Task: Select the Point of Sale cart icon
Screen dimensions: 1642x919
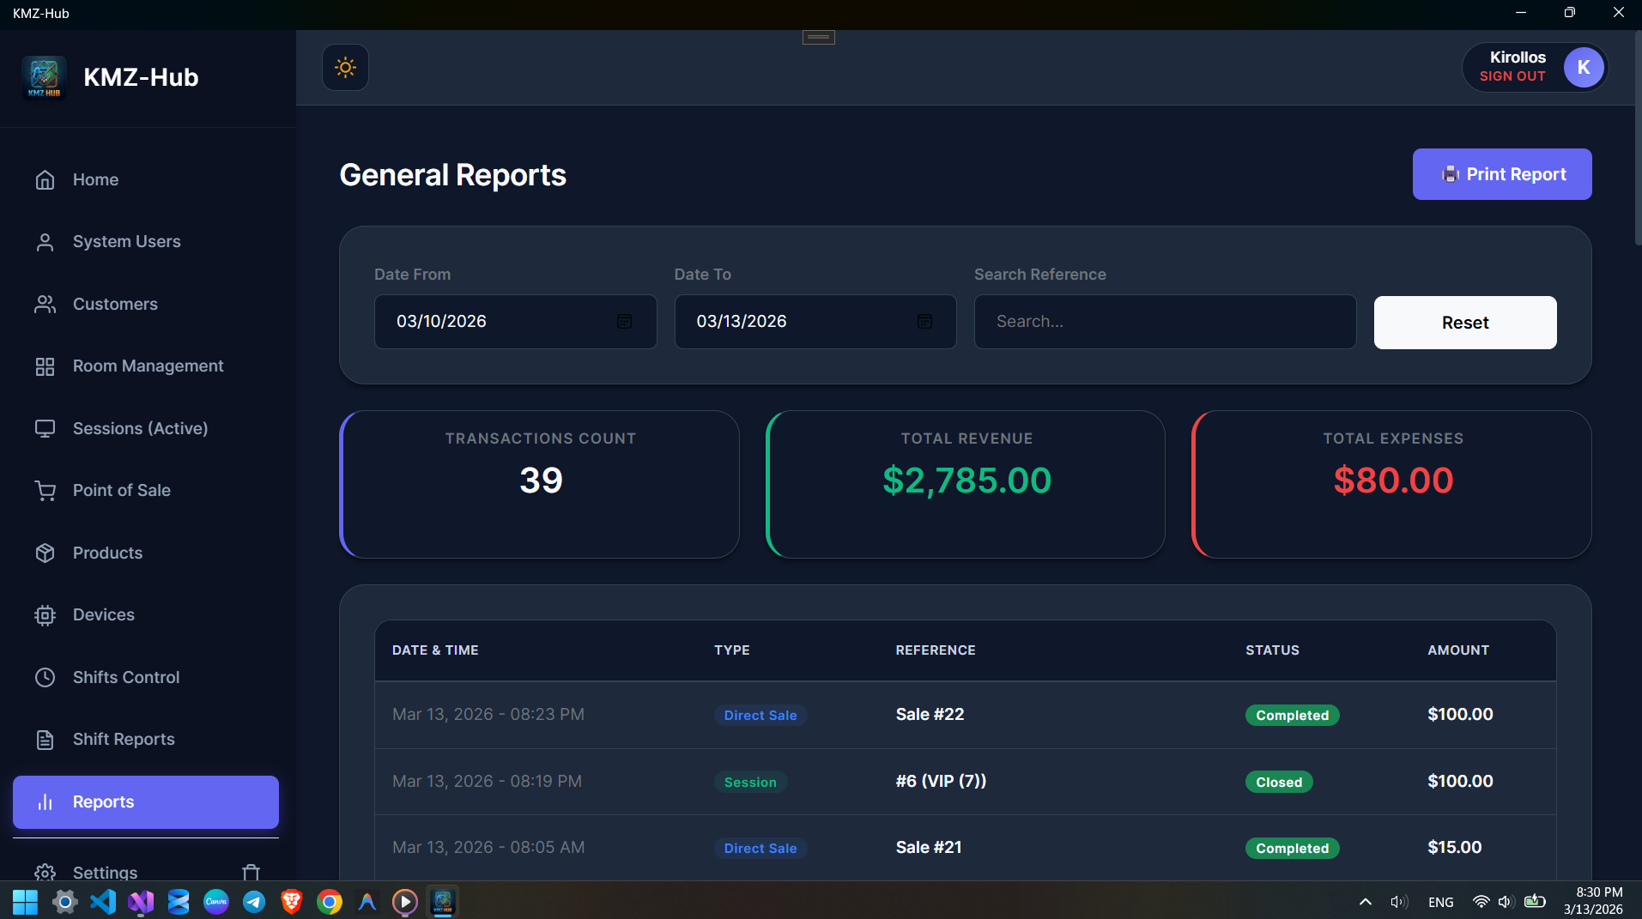Action: (45, 490)
